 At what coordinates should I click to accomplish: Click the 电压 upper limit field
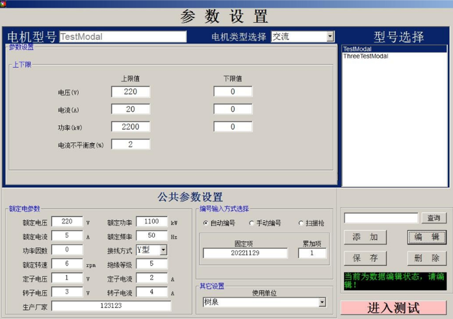coord(131,92)
